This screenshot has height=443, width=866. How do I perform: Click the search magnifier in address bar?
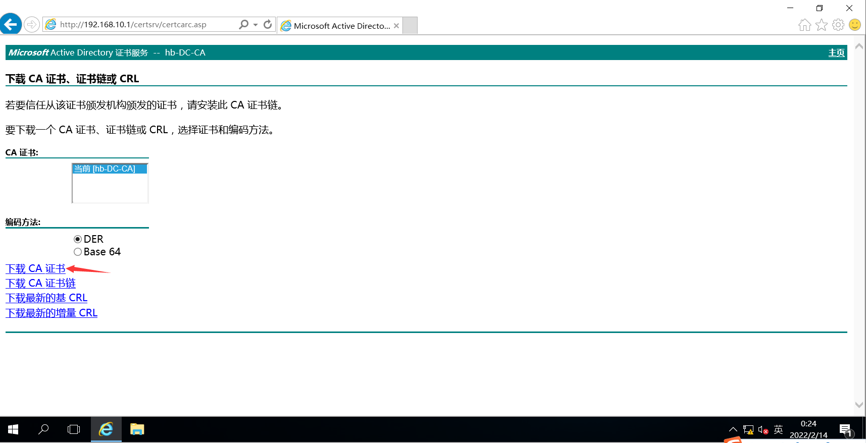(244, 24)
